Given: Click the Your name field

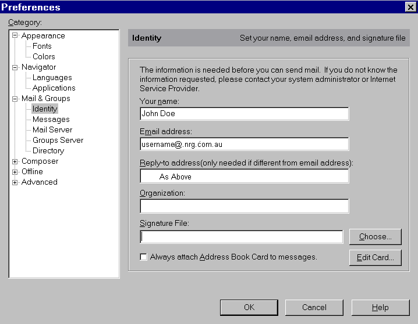Looking at the screenshot, I should coord(244,114).
